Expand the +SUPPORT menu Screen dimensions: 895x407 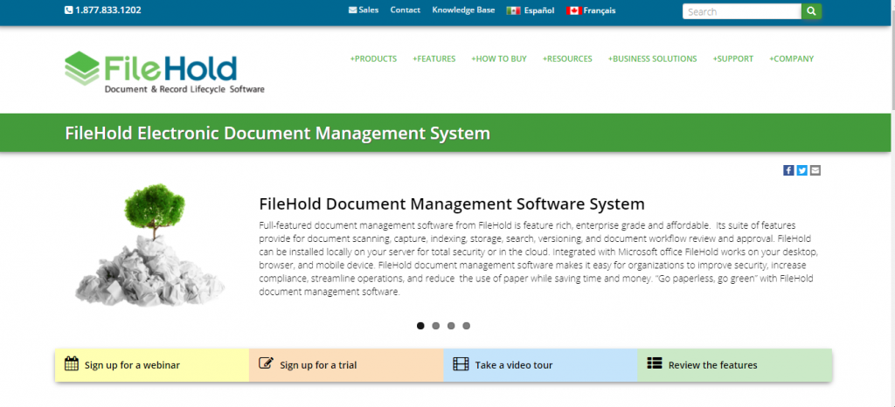[733, 59]
